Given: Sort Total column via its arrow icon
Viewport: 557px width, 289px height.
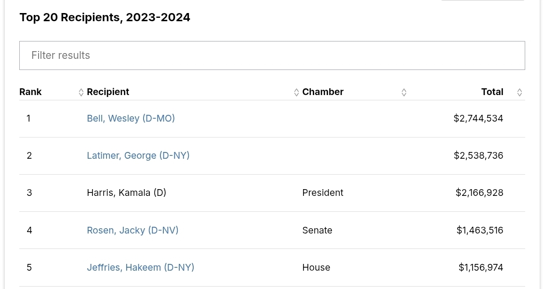Looking at the screenshot, I should (519, 92).
